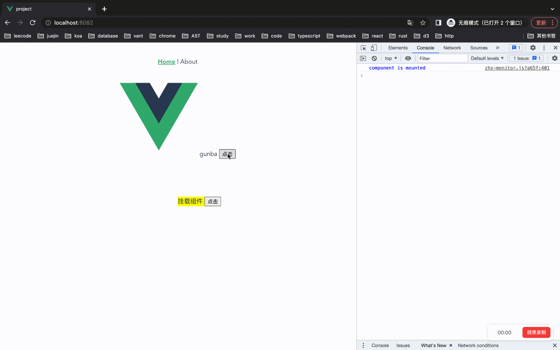Open the Network conditions drawer tab
This screenshot has height=350, width=560.
pyautogui.click(x=478, y=345)
